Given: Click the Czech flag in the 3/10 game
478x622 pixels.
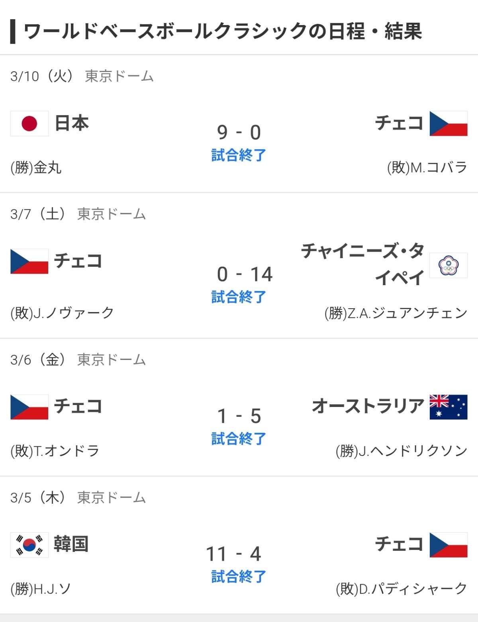Looking at the screenshot, I should pos(449,123).
